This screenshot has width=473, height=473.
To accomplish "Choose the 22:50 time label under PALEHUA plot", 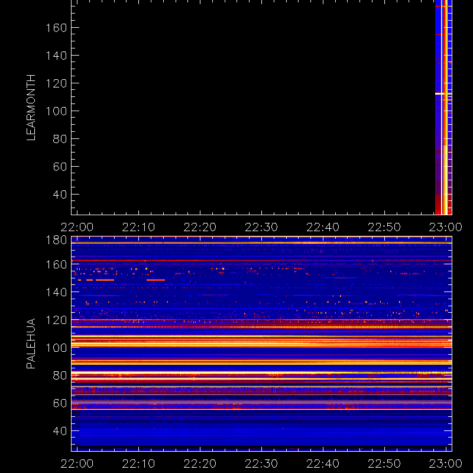I will 385,464.
